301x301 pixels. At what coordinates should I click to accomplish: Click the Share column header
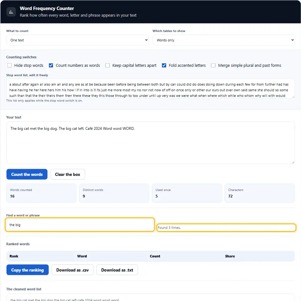click(230, 256)
